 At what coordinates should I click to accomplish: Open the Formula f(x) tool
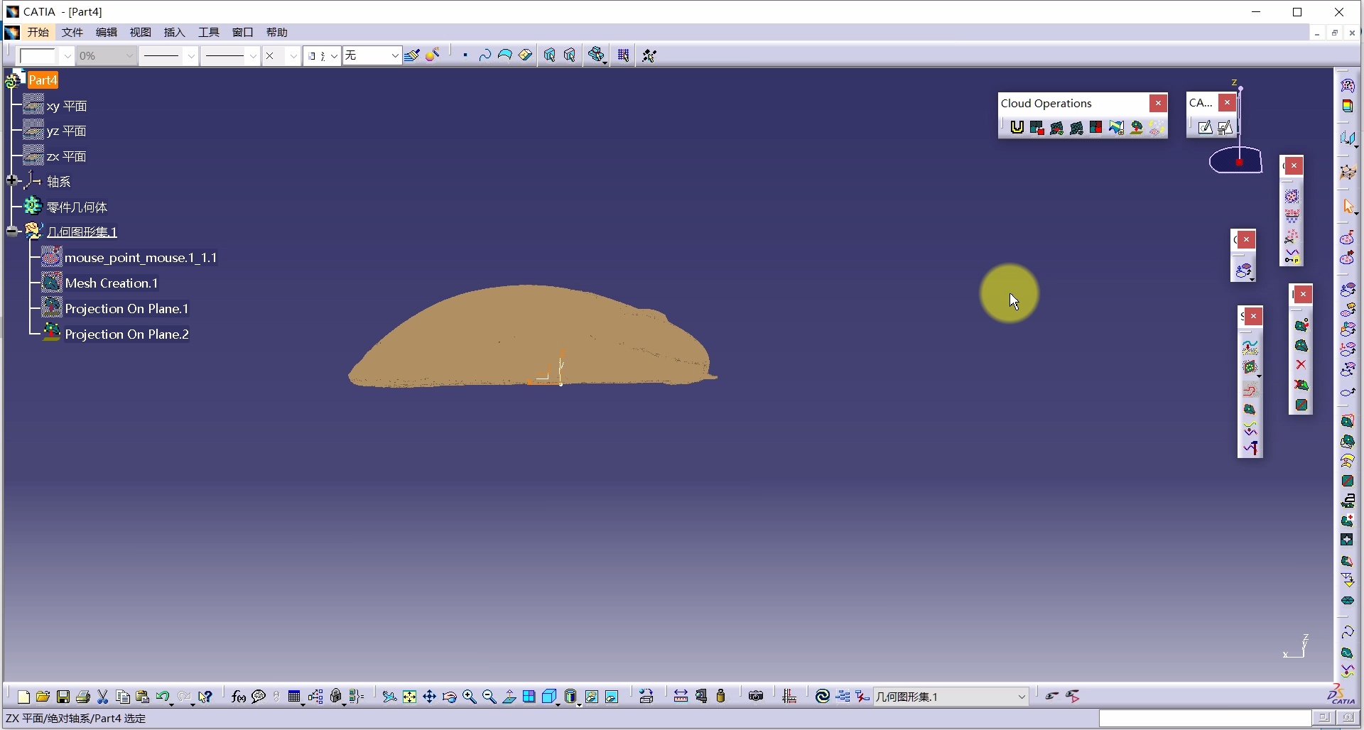tap(239, 697)
